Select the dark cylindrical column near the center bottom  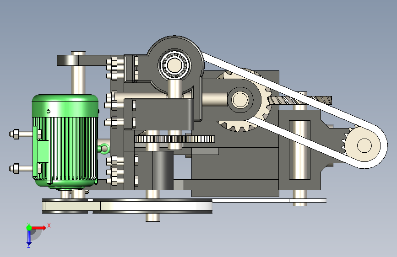click(163, 171)
